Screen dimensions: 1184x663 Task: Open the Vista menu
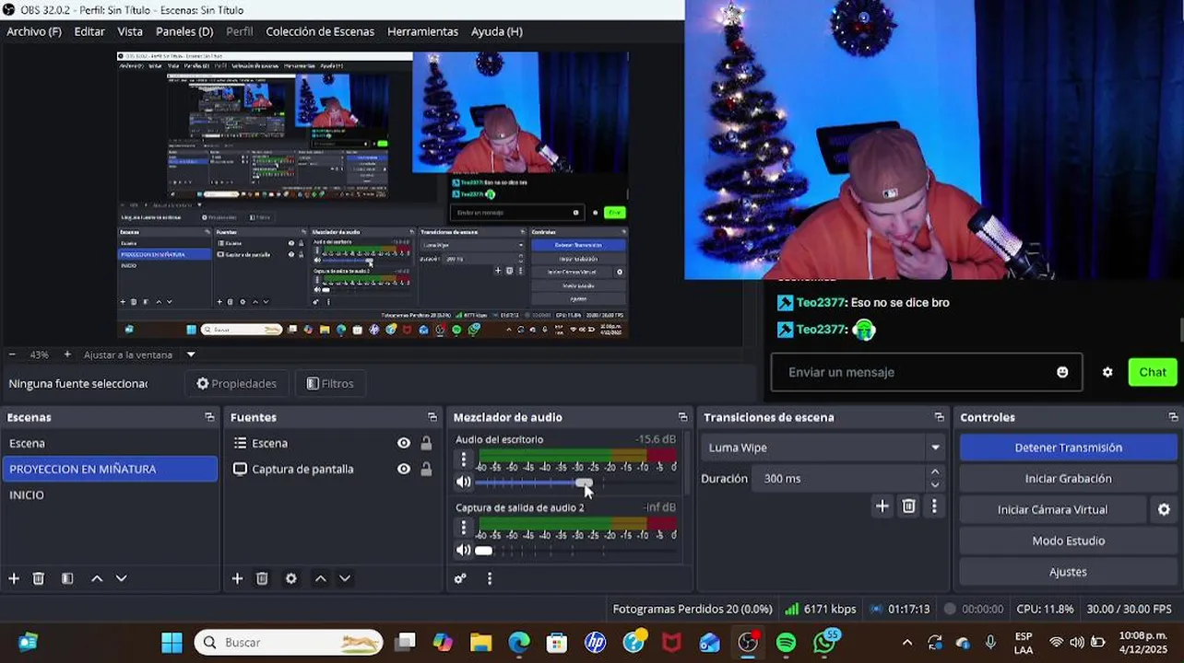(130, 31)
